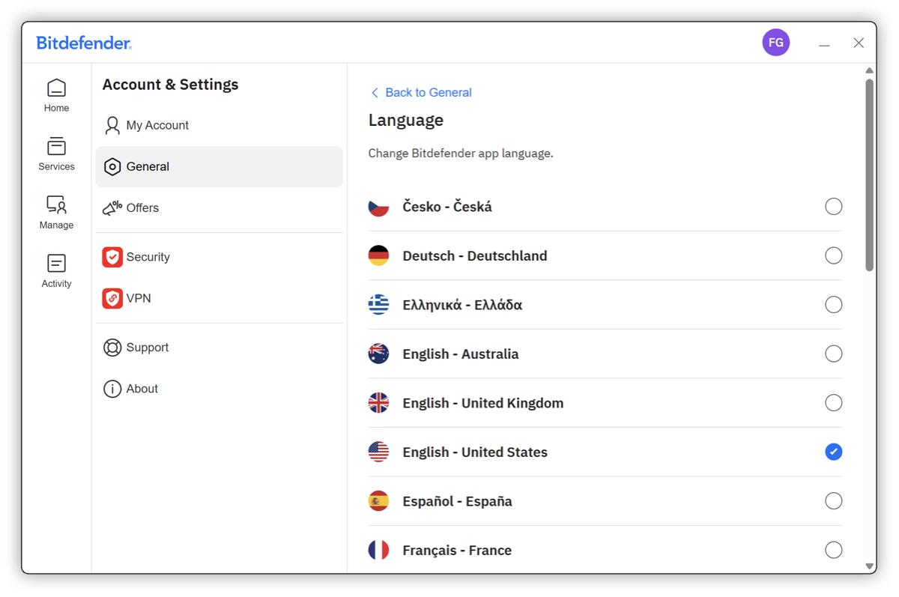Open Services in the sidebar

point(56,154)
